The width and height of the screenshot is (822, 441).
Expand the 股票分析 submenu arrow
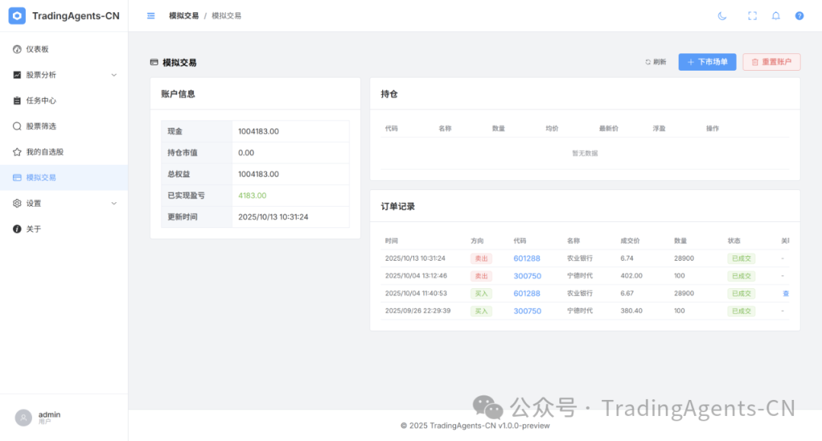pyautogui.click(x=114, y=75)
